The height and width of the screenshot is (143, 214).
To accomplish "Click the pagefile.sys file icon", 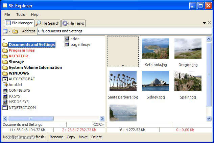I will [x=67, y=45].
